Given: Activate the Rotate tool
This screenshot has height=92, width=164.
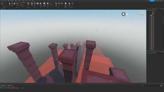Looking at the screenshot, I should 17,4.
